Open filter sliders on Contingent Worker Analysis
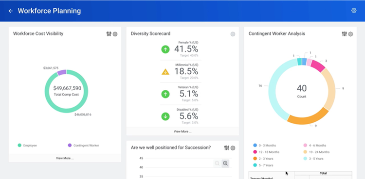Image resolution: width=365 pixels, height=179 pixels. (x=344, y=34)
